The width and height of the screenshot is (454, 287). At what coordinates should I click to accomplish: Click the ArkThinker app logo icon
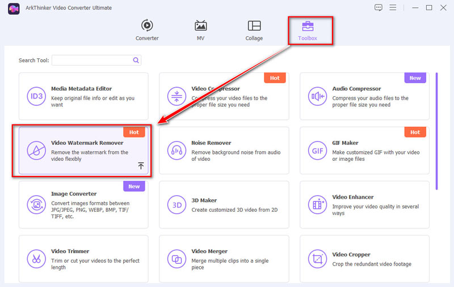14,8
